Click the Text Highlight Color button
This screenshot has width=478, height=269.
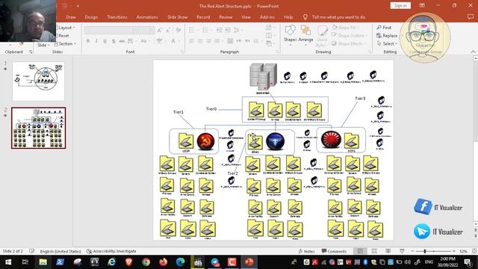[x=160, y=41]
